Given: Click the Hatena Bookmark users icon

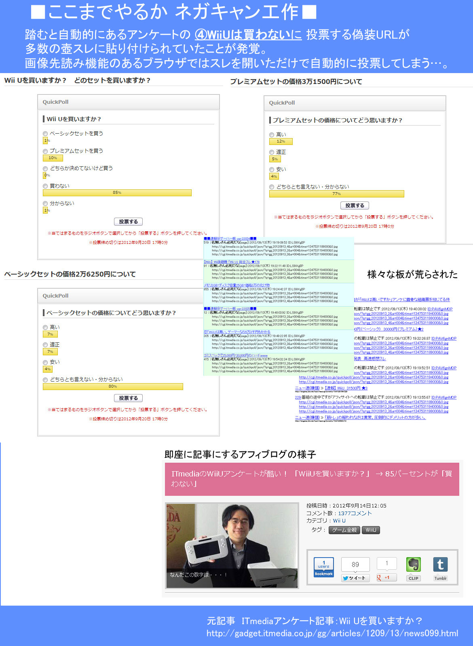Looking at the screenshot, I should [x=324, y=567].
